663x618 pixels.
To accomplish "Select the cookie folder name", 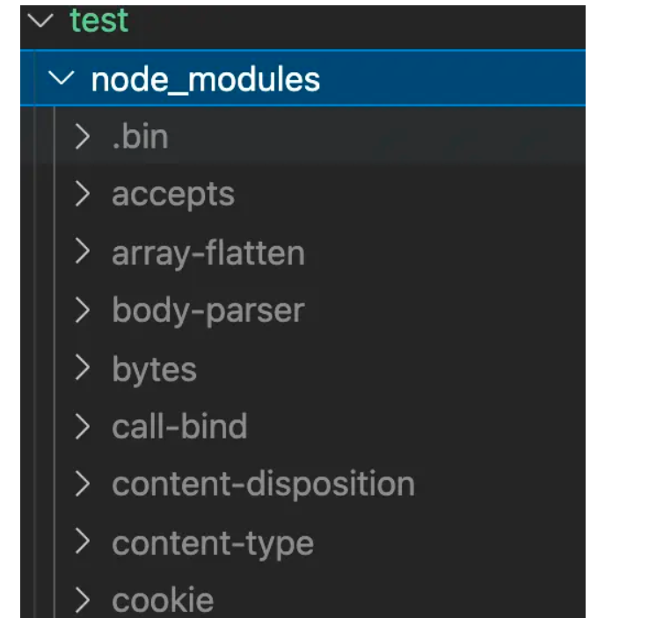I will click(163, 600).
